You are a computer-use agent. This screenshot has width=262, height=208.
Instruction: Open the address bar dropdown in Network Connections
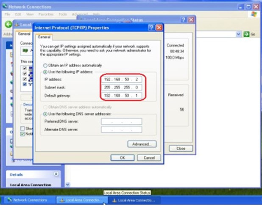[238, 34]
